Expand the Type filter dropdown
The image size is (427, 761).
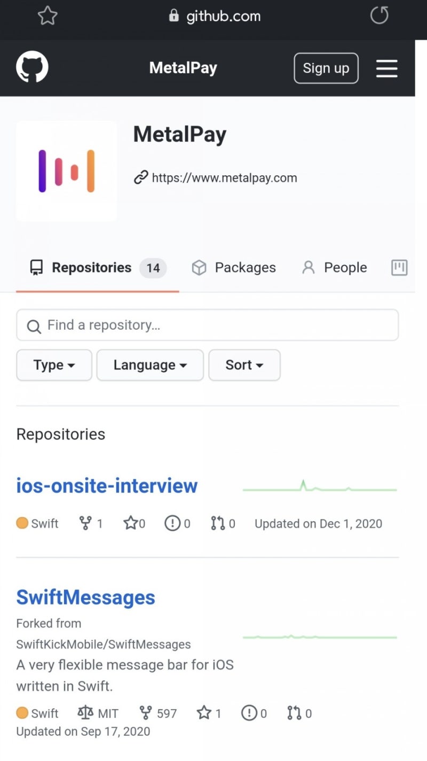[54, 365]
